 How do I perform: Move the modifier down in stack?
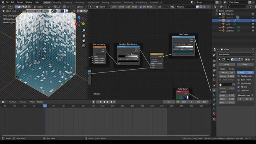249,60
